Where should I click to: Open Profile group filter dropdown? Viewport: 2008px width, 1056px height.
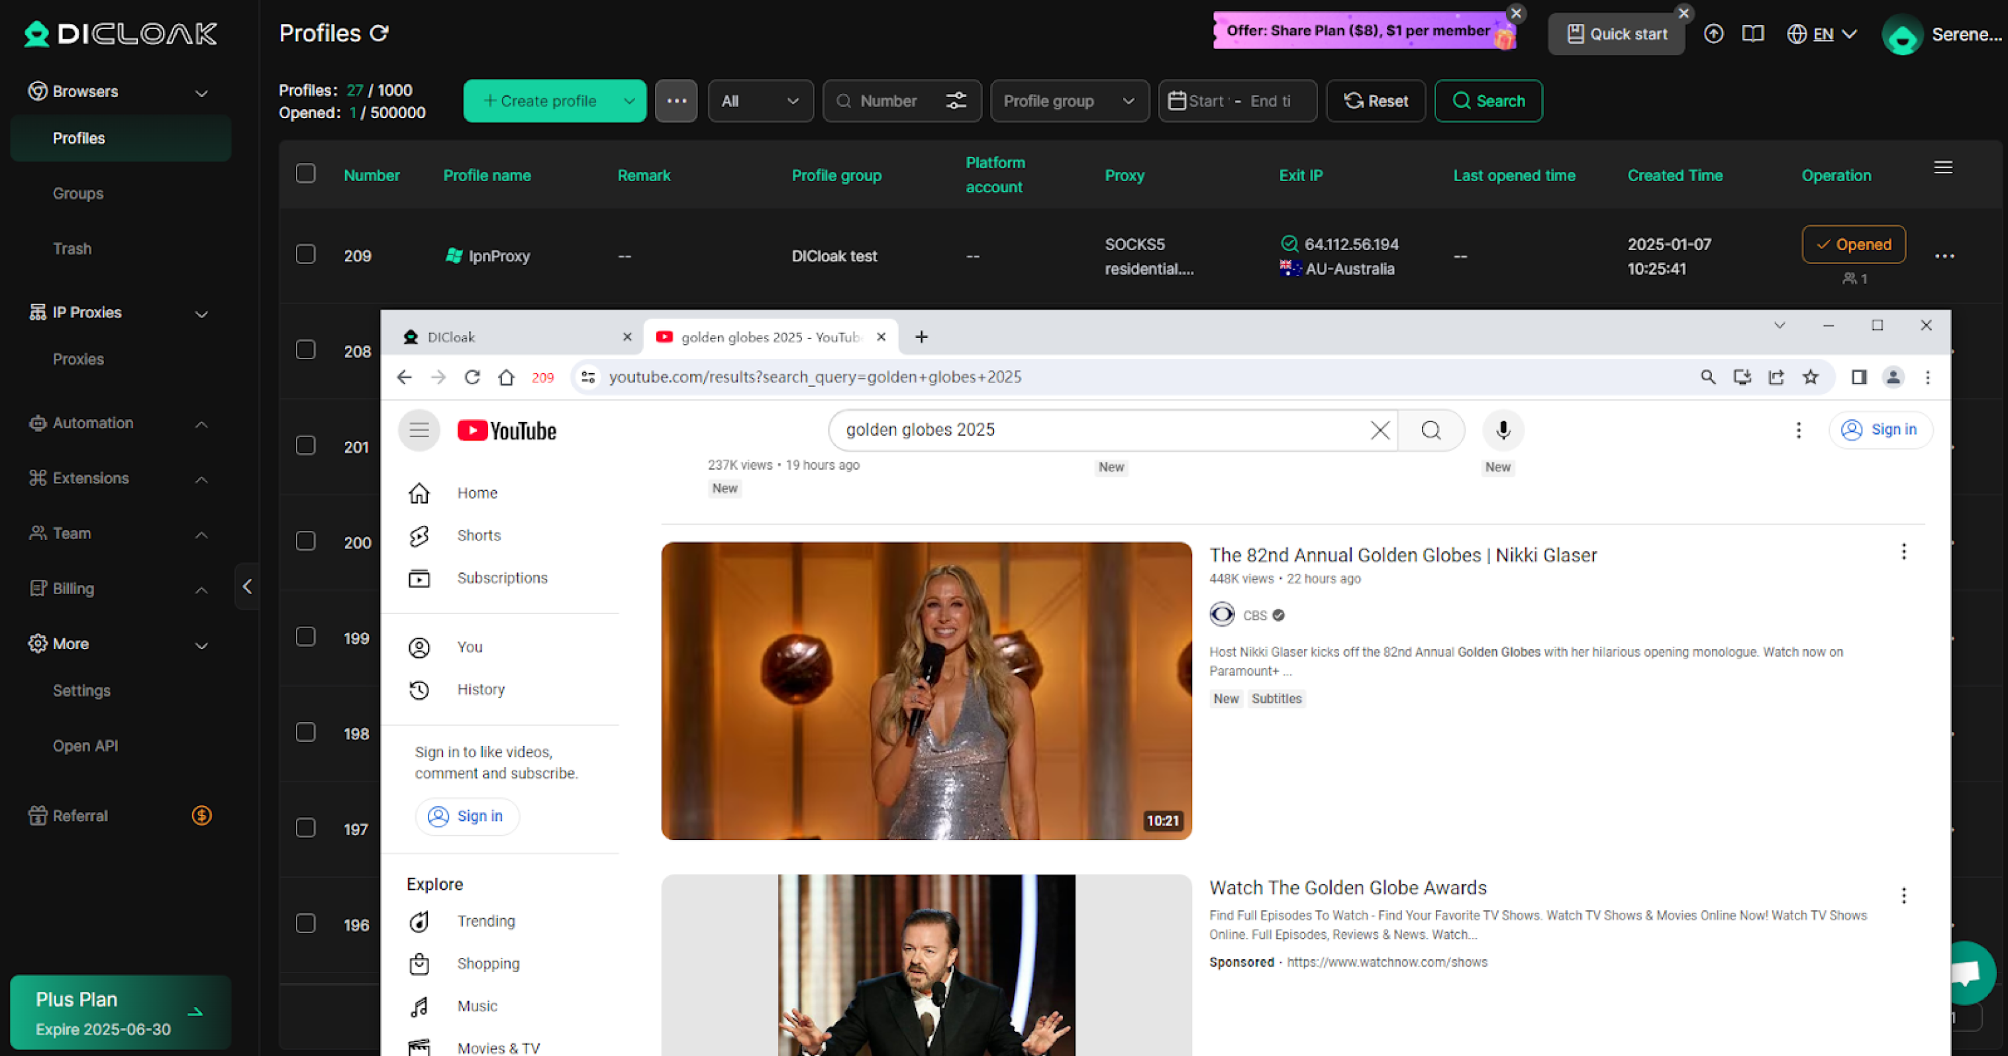click(x=1070, y=101)
